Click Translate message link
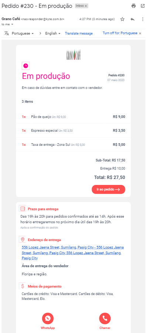The height and width of the screenshot is (333, 146). pyautogui.click(x=79, y=33)
